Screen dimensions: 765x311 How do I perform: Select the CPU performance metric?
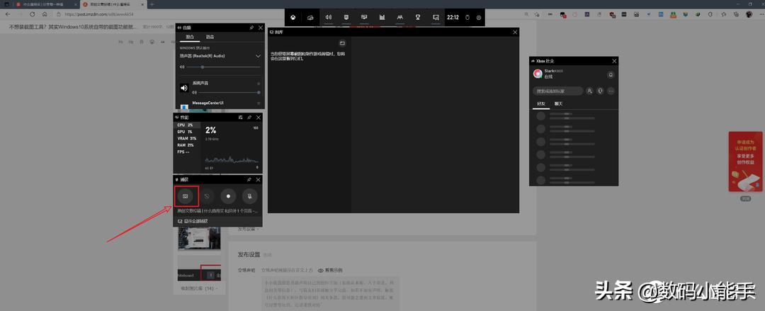point(186,125)
